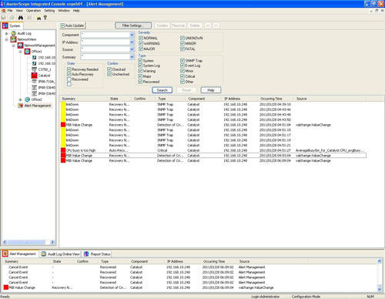
Task: Expand the Audit Log tree node
Action: (6, 33)
